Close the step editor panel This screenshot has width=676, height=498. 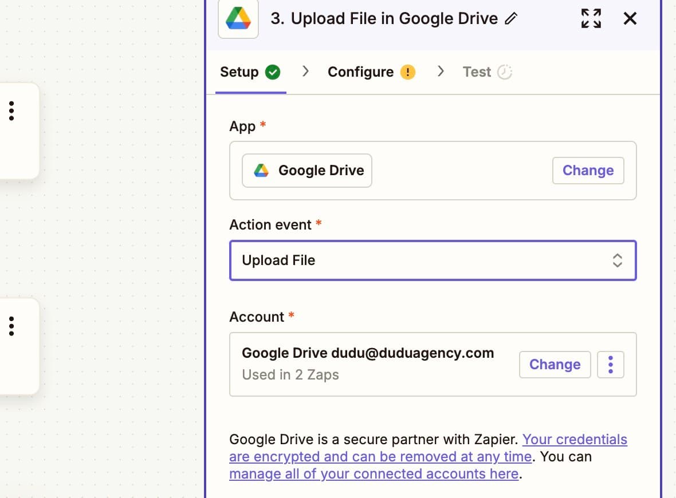click(630, 18)
